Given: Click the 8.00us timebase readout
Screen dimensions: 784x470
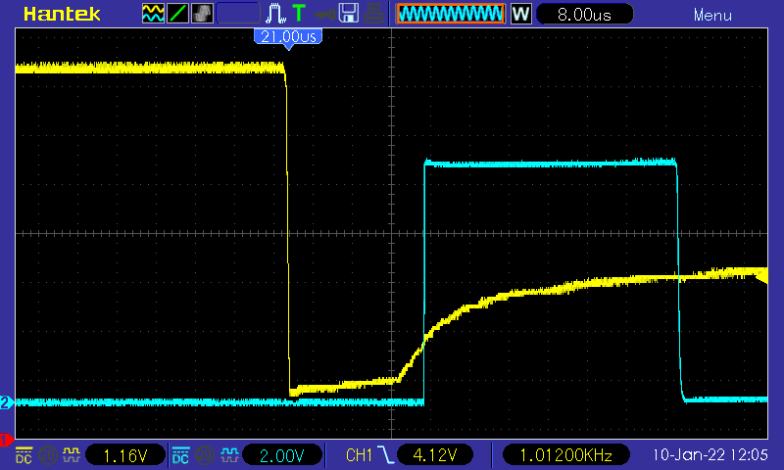Looking at the screenshot, I should [x=584, y=14].
